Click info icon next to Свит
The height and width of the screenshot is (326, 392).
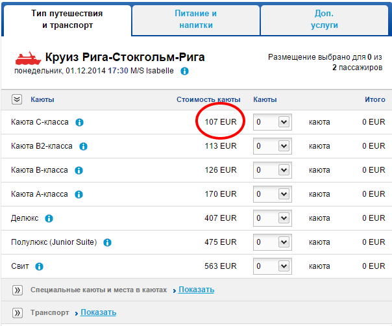point(40,266)
